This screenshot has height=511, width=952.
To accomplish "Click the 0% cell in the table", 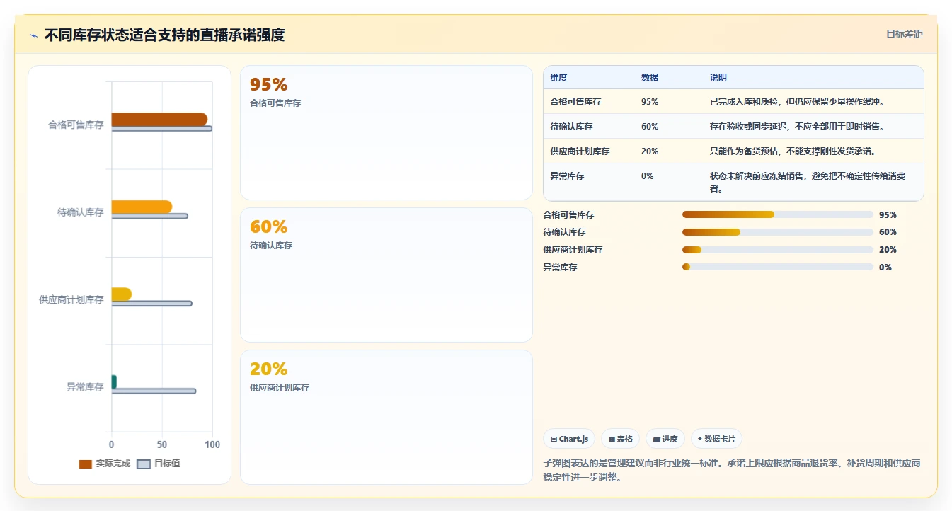I will (647, 176).
